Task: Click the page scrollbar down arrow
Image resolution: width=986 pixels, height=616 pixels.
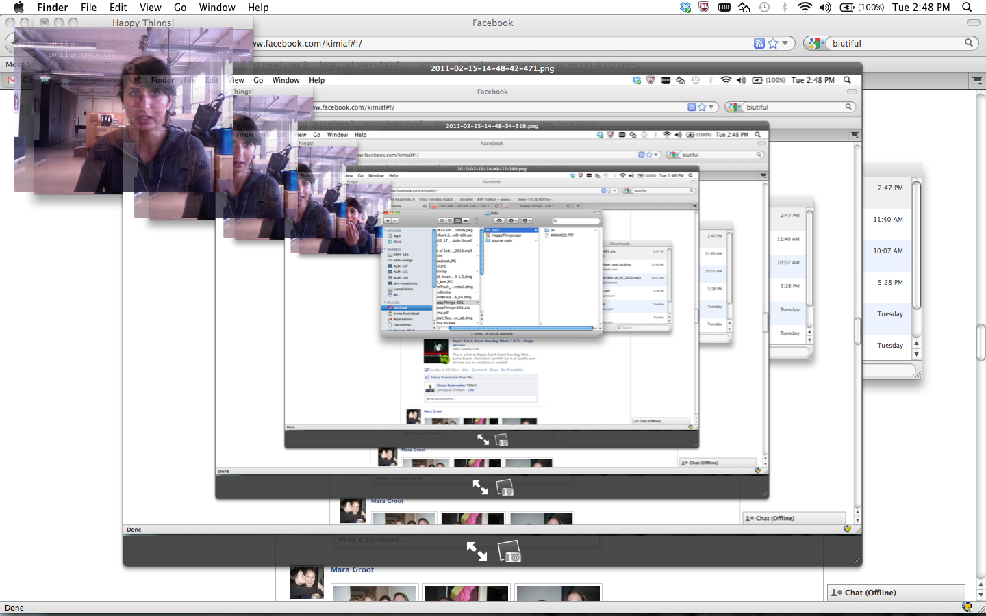Action: coord(980,595)
